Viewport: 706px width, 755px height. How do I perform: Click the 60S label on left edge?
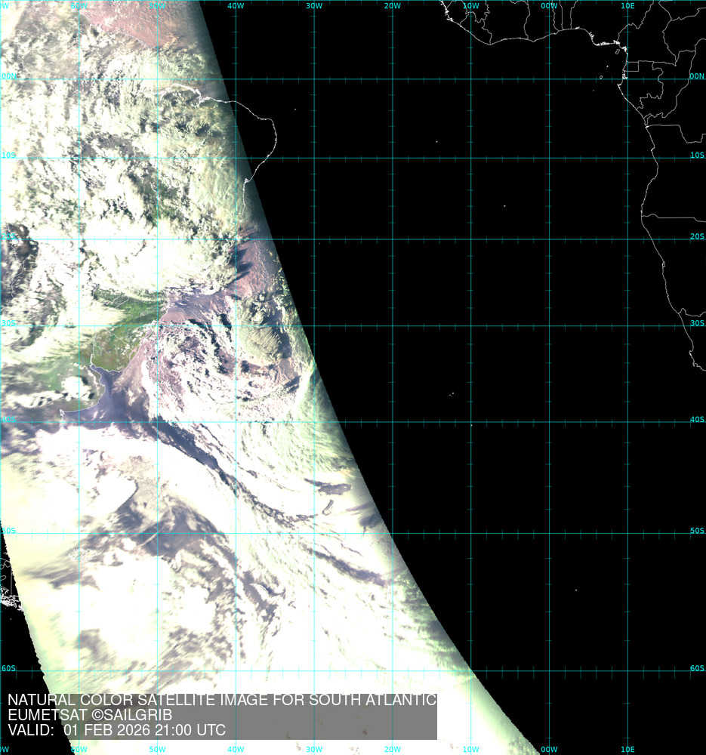(8, 668)
